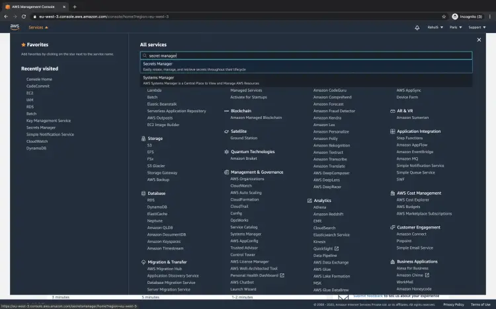
Task: Click the Blockchain category icon
Action: (226, 111)
